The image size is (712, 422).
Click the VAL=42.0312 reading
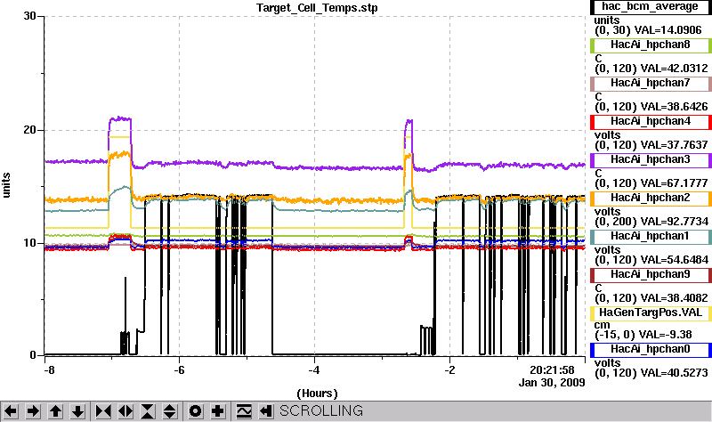coord(674,69)
